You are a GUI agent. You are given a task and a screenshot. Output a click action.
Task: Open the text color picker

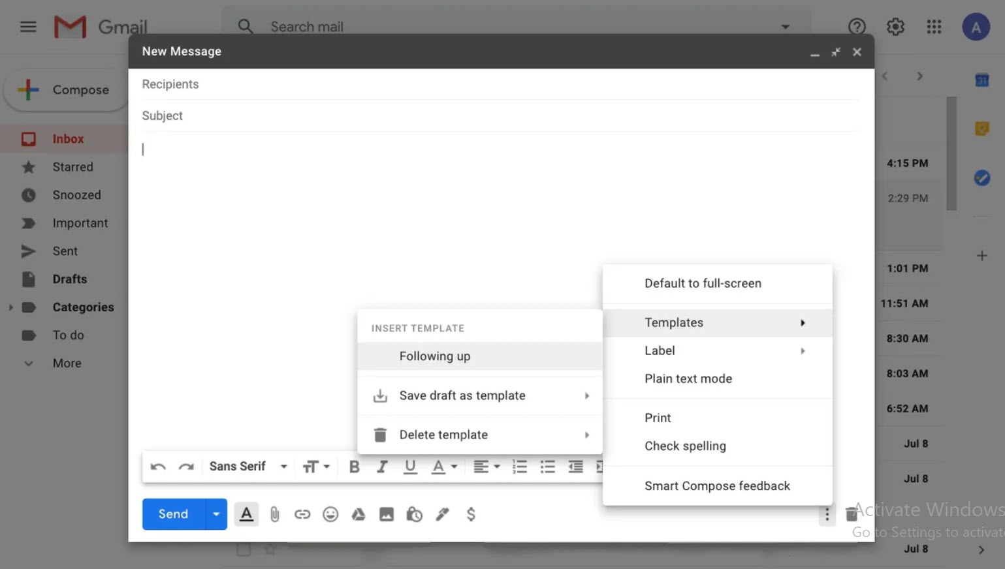click(444, 467)
